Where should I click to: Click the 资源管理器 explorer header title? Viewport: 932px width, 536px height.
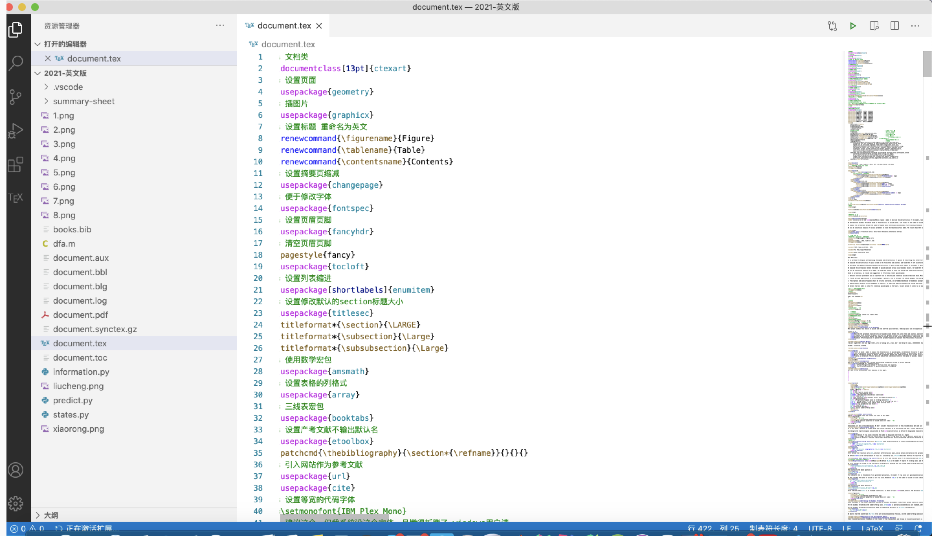point(62,26)
